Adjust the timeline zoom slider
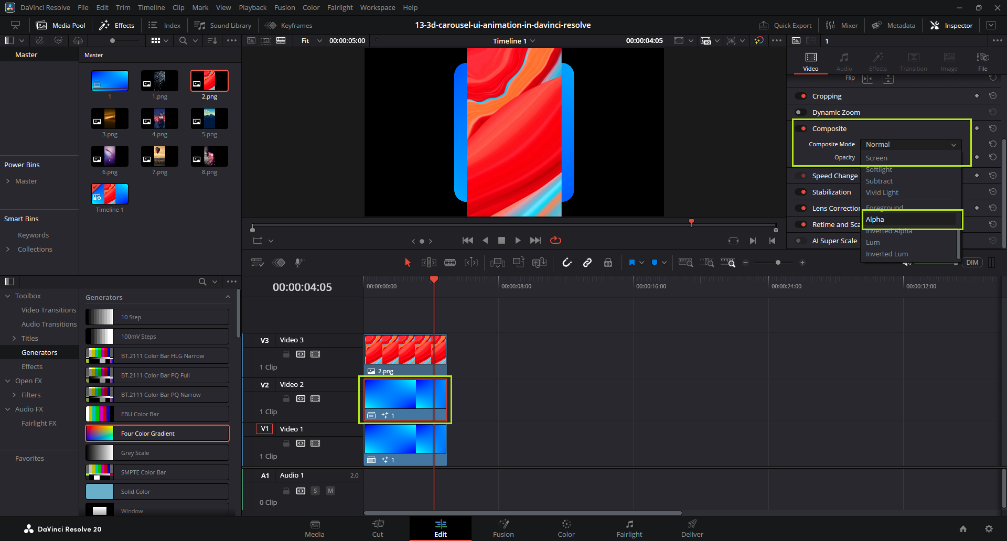The height and width of the screenshot is (541, 1007). click(x=778, y=263)
